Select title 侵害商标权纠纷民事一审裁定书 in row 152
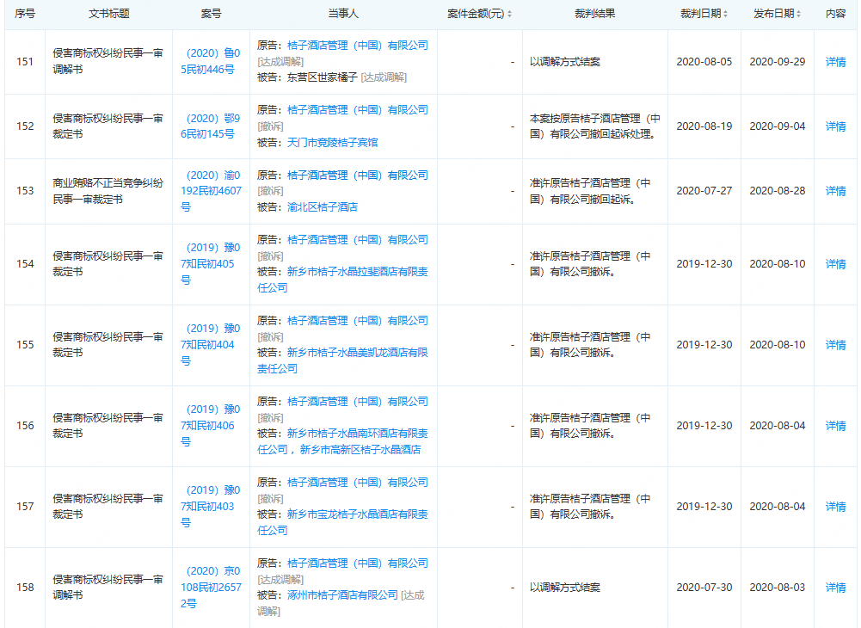 click(108, 126)
